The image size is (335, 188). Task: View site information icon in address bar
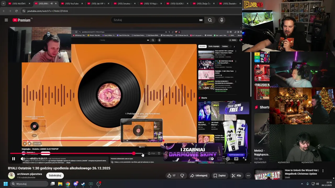point(24,11)
